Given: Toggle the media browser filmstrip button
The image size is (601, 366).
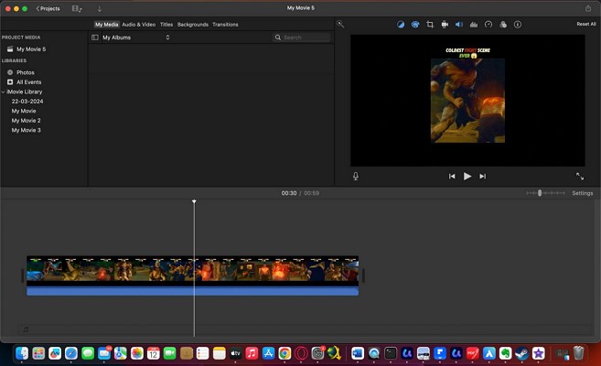Looking at the screenshot, I should (x=77, y=8).
